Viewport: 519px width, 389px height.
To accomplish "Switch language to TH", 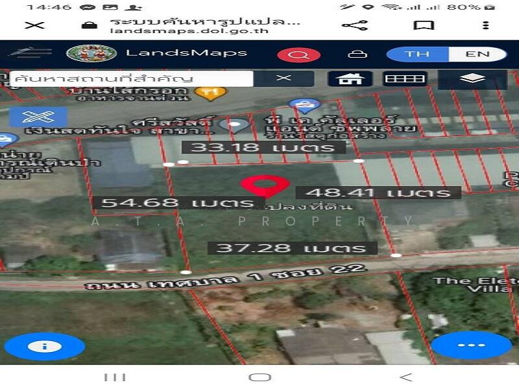I will [416, 54].
